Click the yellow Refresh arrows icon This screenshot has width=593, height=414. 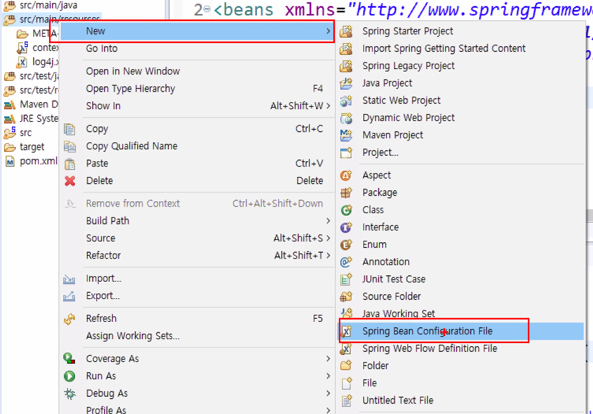70,319
